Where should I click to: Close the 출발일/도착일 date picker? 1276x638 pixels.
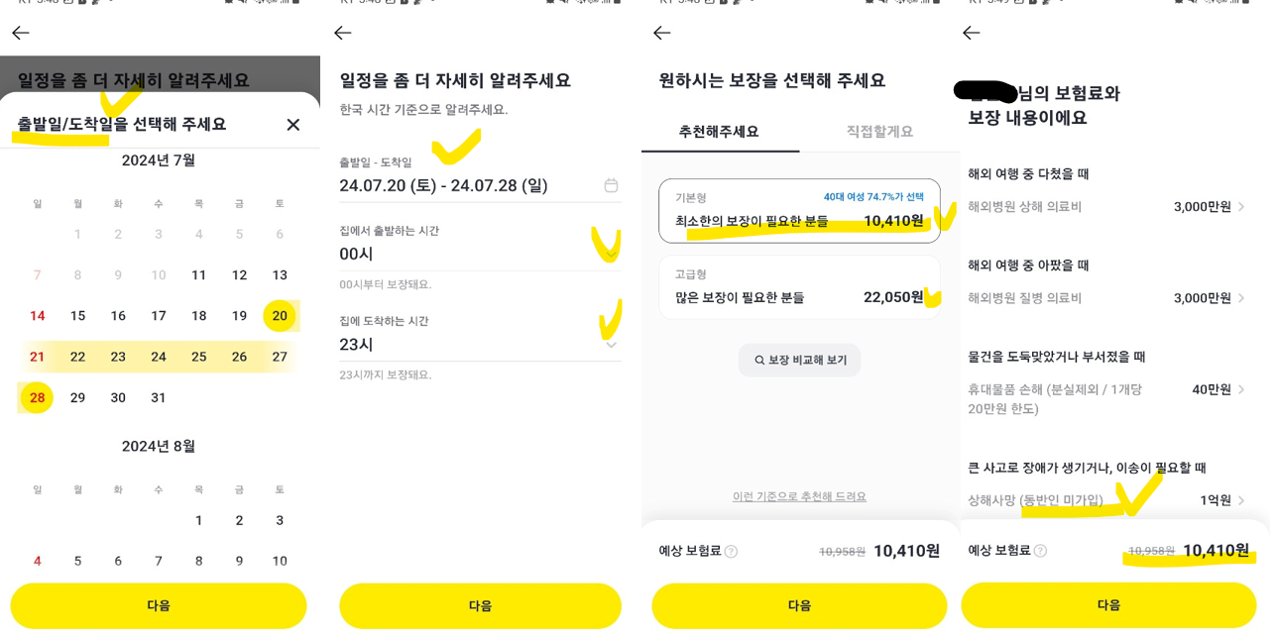point(292,125)
